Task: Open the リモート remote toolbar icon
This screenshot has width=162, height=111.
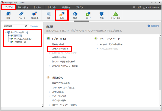Action: pyautogui.click(x=88, y=15)
